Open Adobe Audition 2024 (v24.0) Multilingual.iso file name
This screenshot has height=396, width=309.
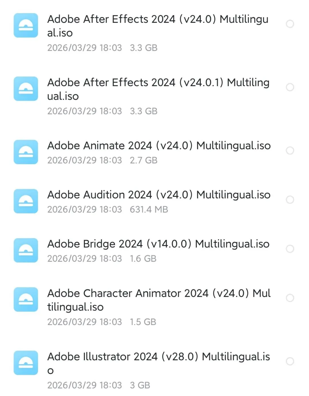(159, 195)
